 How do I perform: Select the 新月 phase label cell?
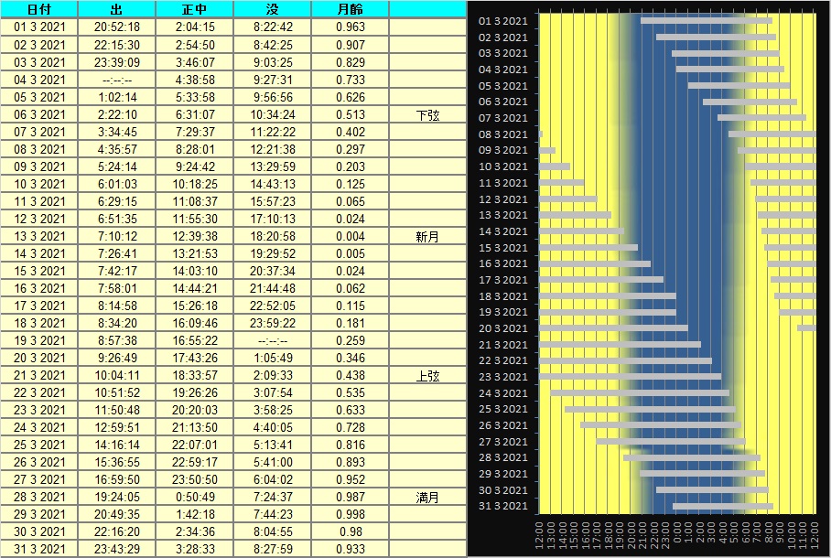tap(427, 237)
